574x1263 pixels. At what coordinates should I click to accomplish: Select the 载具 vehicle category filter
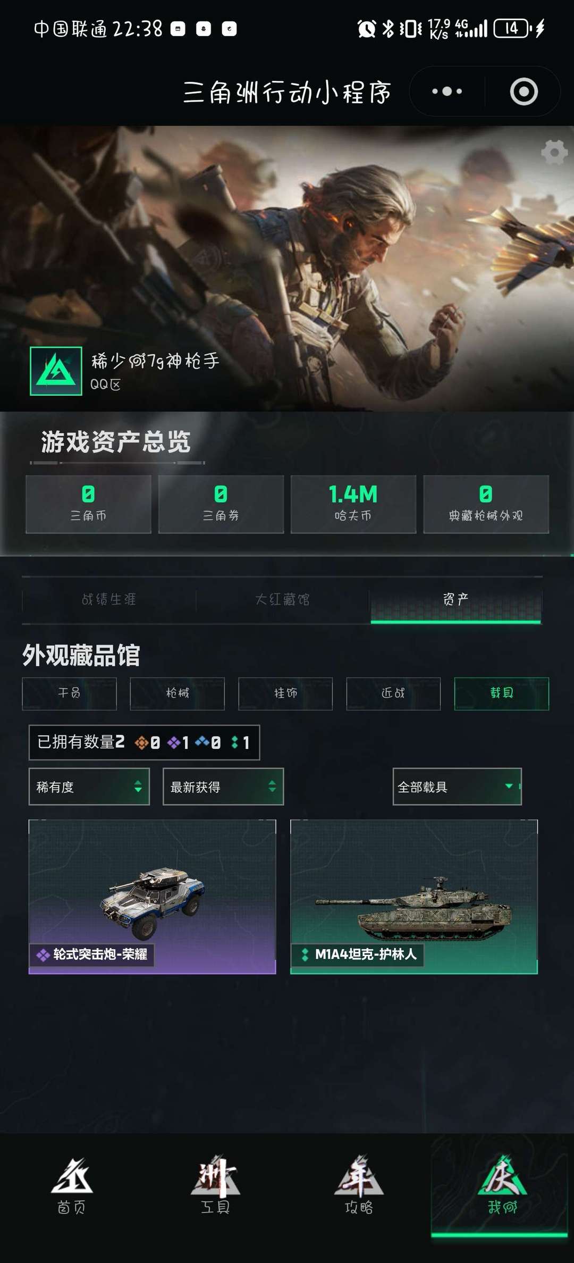[x=501, y=693]
